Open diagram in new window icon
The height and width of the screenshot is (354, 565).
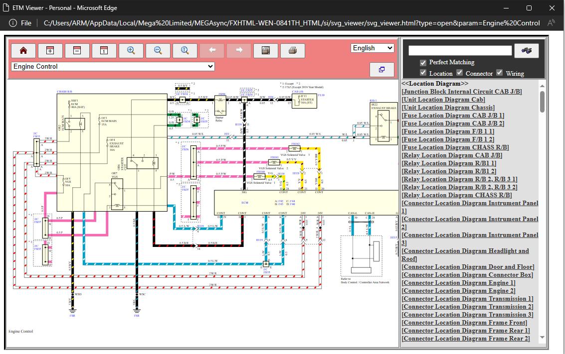coord(382,69)
